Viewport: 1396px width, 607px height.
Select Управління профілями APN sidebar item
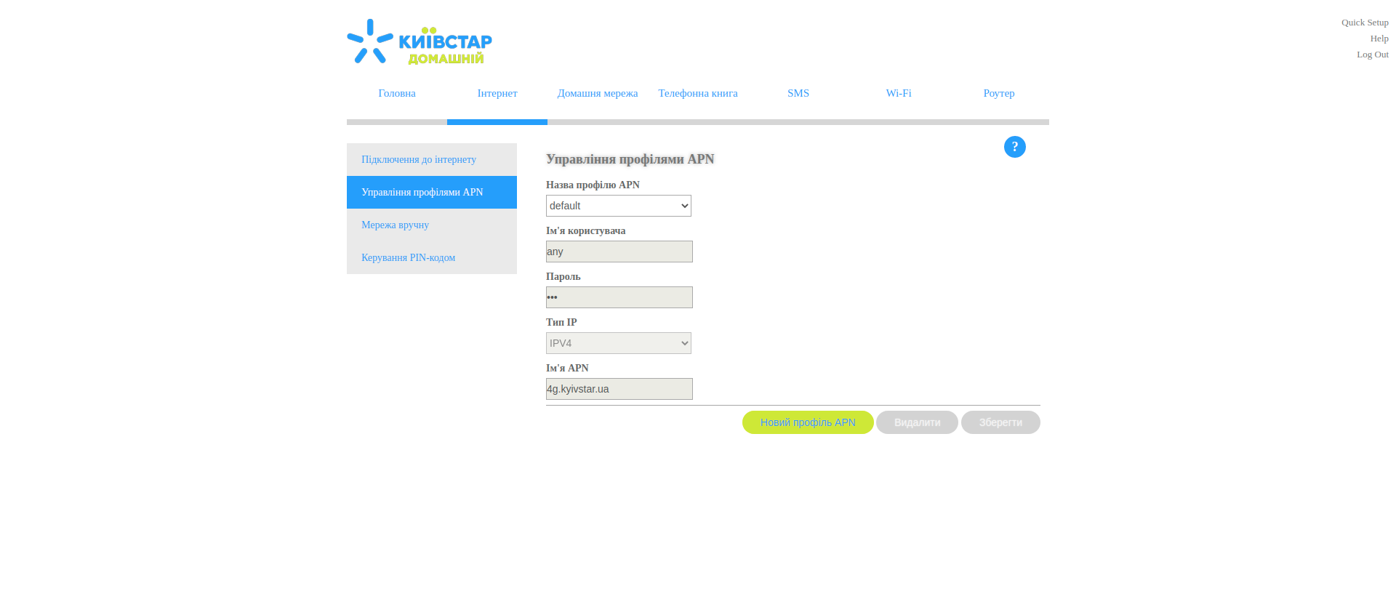(x=422, y=192)
